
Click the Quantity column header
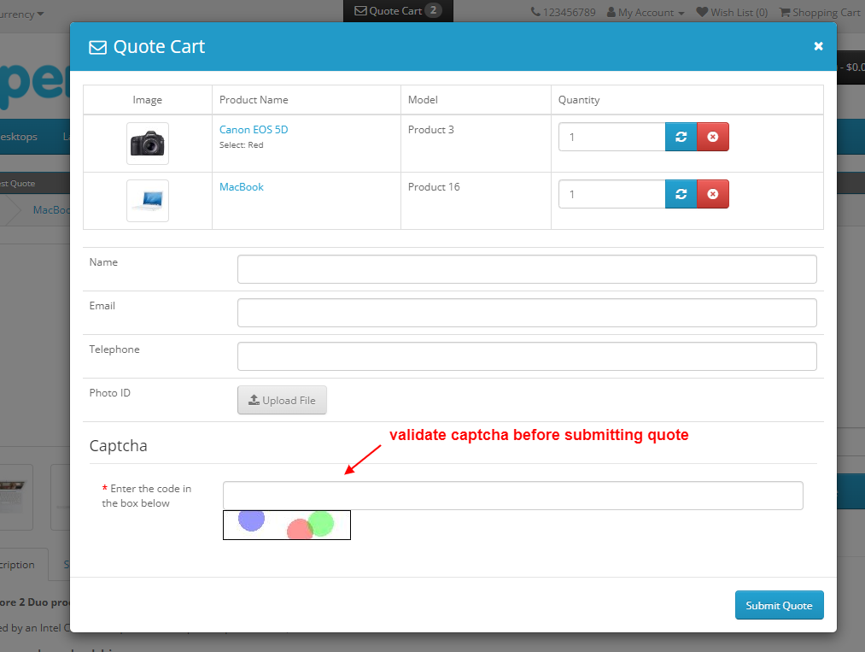pos(579,100)
